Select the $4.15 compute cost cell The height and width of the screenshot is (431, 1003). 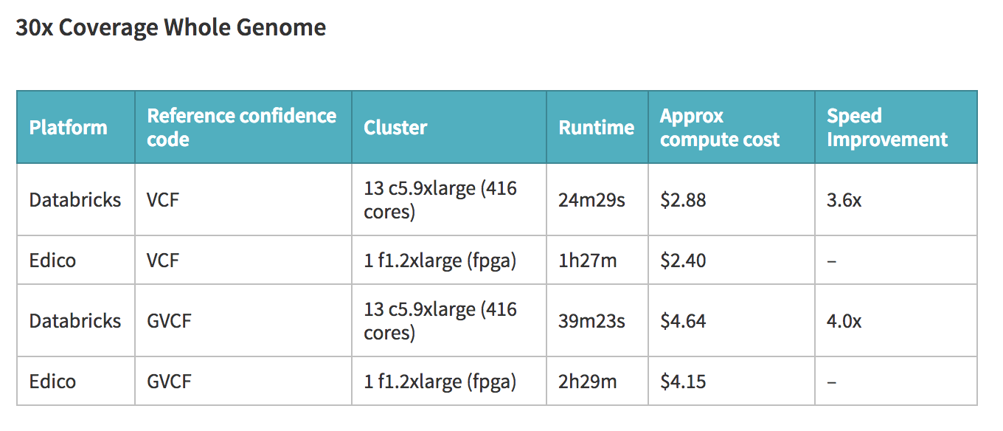pyautogui.click(x=683, y=382)
